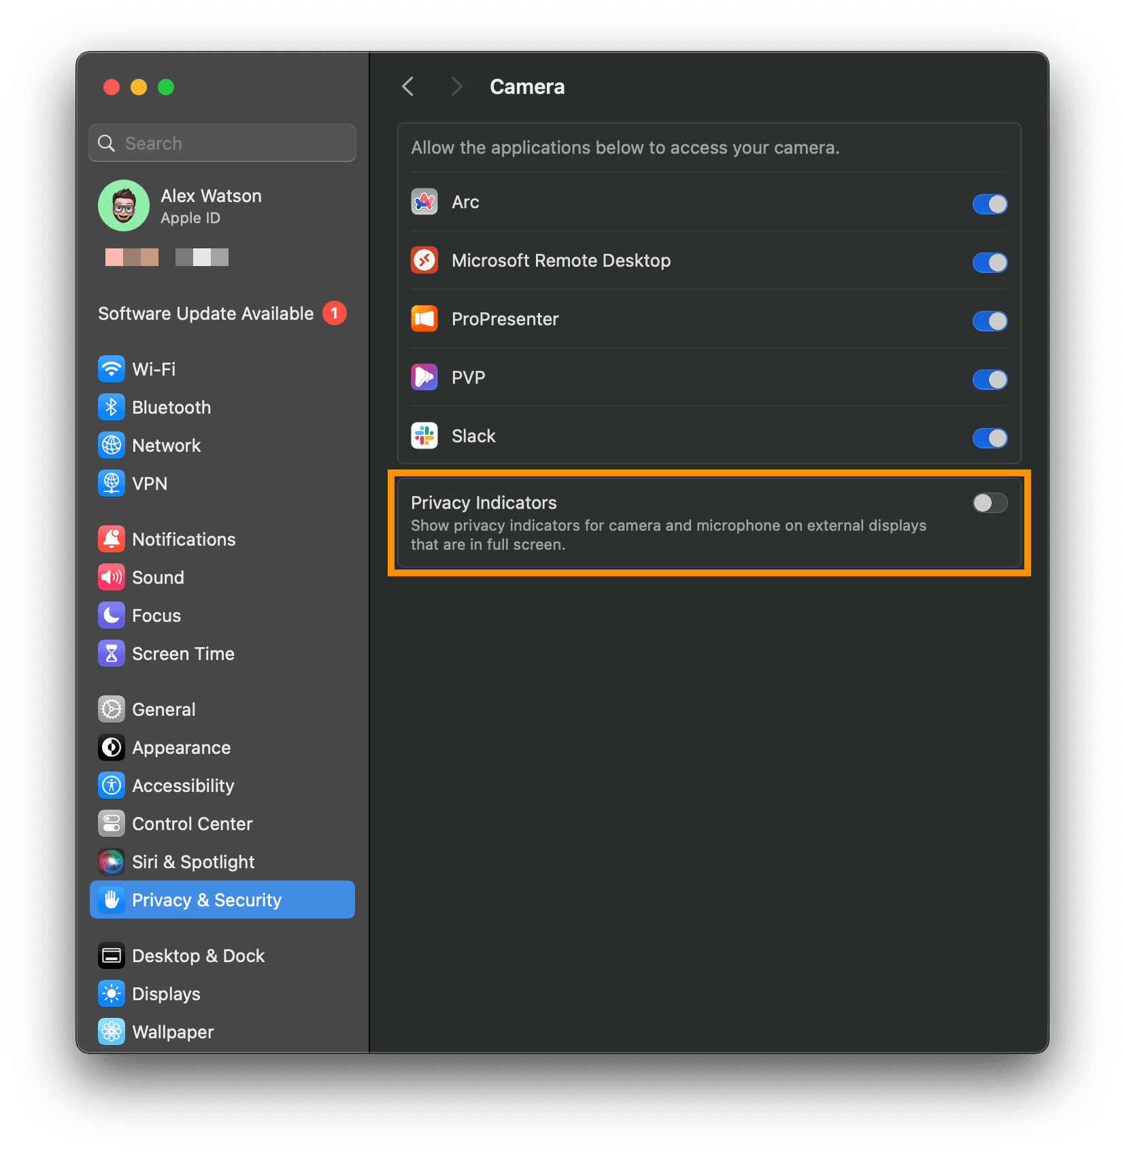Enable Privacy Indicators for external displays
Viewport: 1125px width, 1154px height.
[x=990, y=503]
